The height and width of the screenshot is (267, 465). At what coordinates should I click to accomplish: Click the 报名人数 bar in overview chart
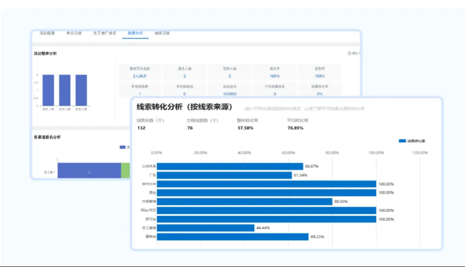tap(64, 90)
